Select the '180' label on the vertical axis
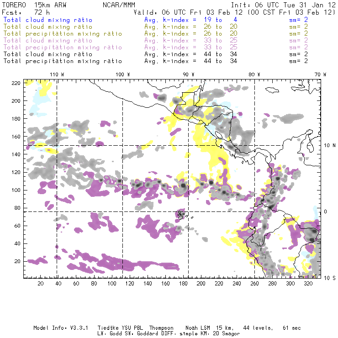The height and width of the screenshot is (338, 338). (16, 119)
